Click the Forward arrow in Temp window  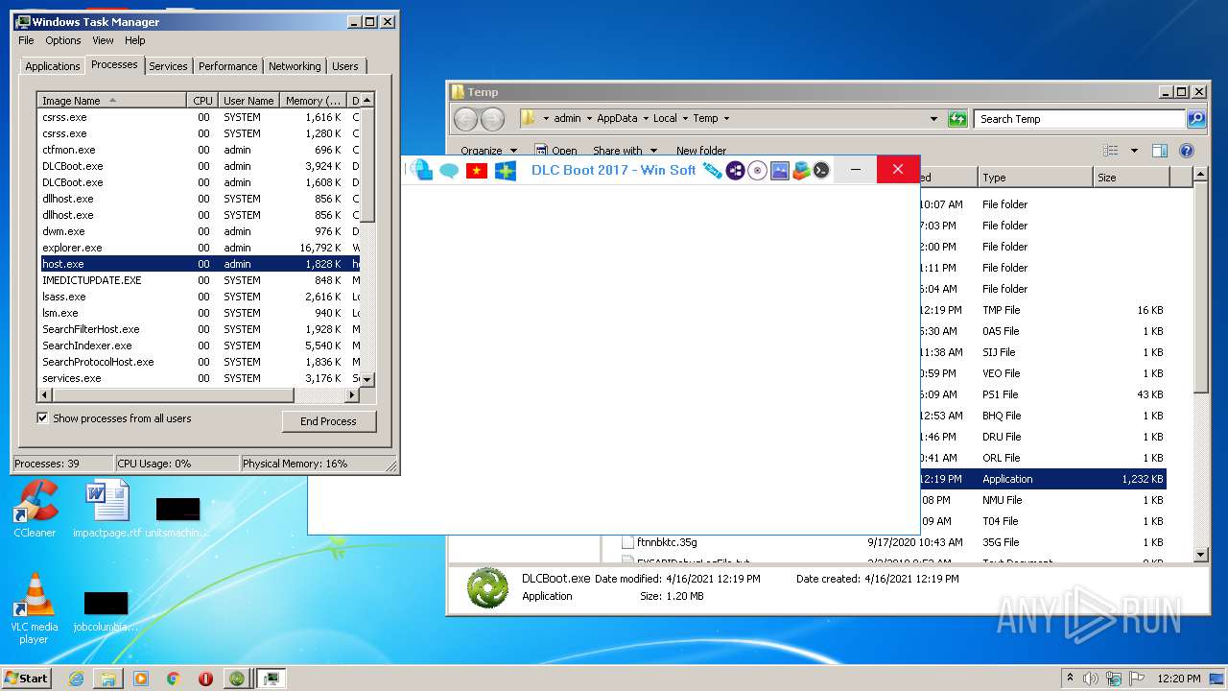point(492,119)
